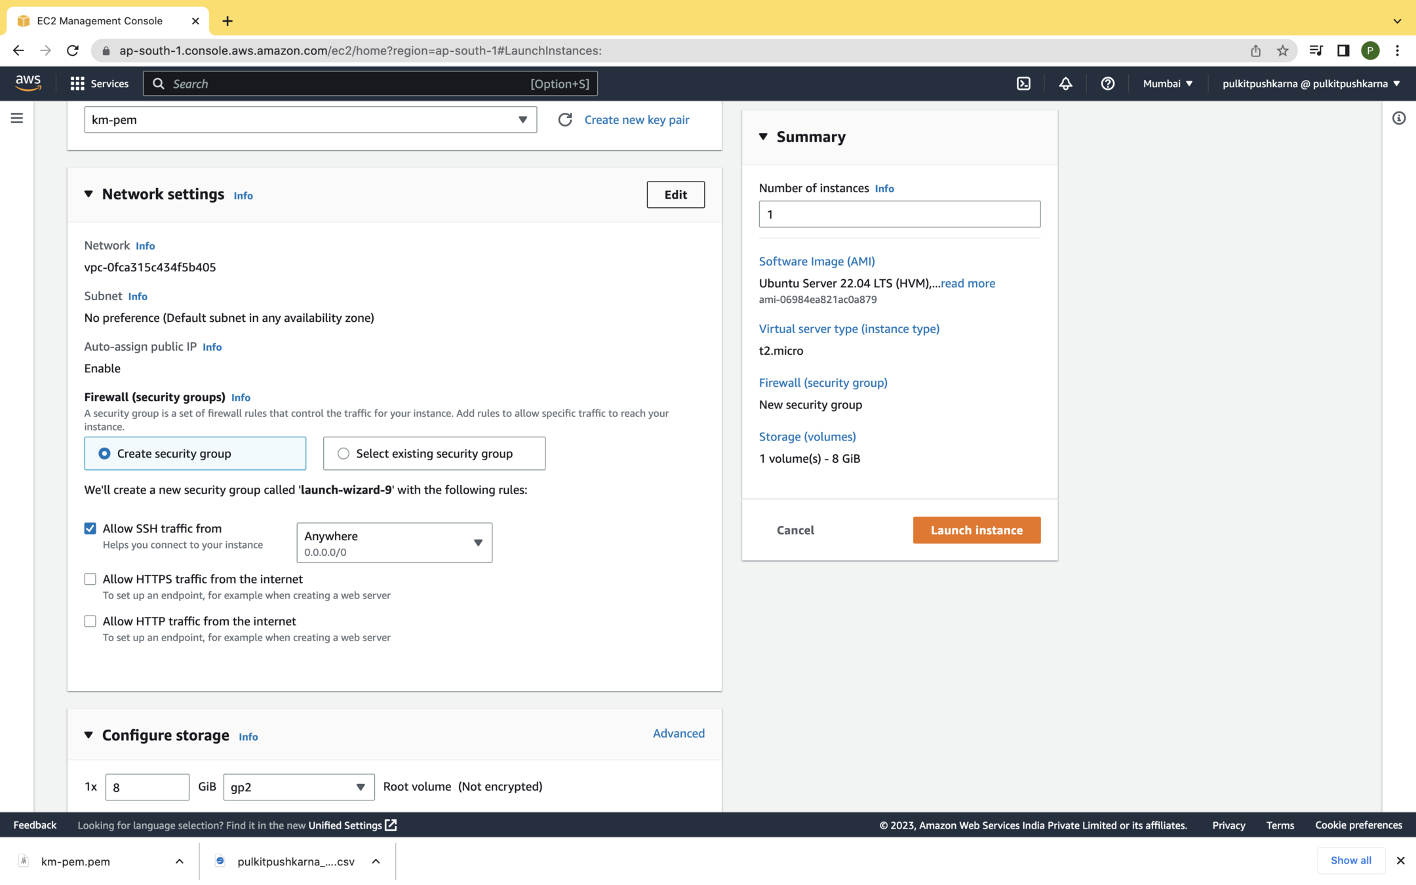Viewport: 1416px width, 885px height.
Task: Open AWS CloudShell icon in header
Action: [x=1023, y=83]
